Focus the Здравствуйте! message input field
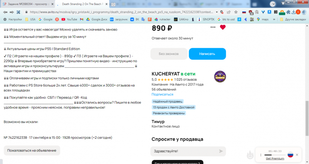Image resolution: width=309 pixels, height=164 pixels. (x=188, y=151)
